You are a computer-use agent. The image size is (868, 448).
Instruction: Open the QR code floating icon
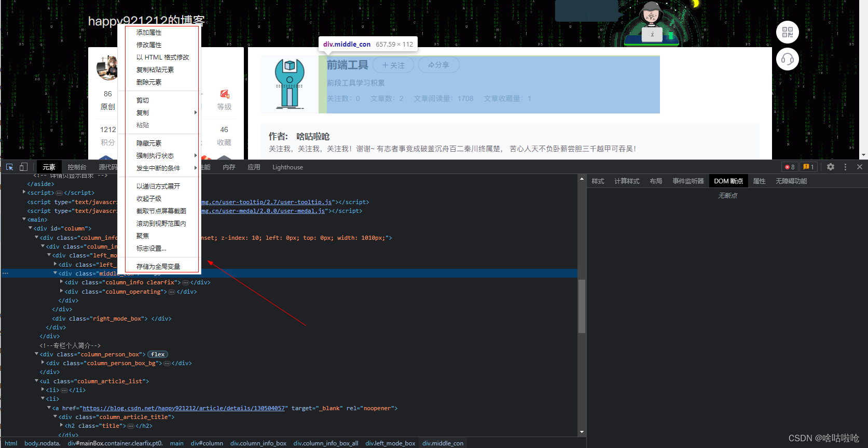pos(788,32)
